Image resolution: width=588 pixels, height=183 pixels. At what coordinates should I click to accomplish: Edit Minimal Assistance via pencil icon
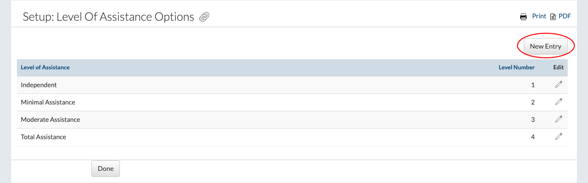[x=559, y=102]
